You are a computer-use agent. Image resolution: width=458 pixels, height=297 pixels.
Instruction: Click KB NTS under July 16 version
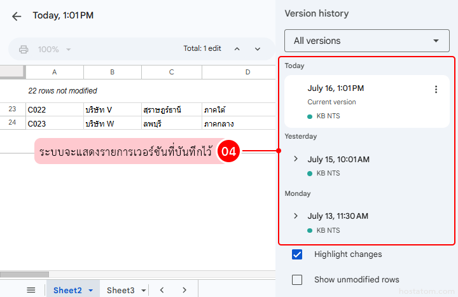pos(328,116)
